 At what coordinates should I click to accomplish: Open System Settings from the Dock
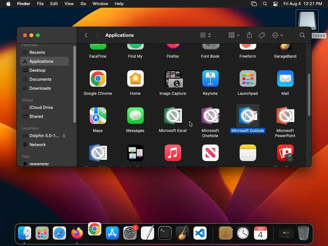click(x=130, y=233)
